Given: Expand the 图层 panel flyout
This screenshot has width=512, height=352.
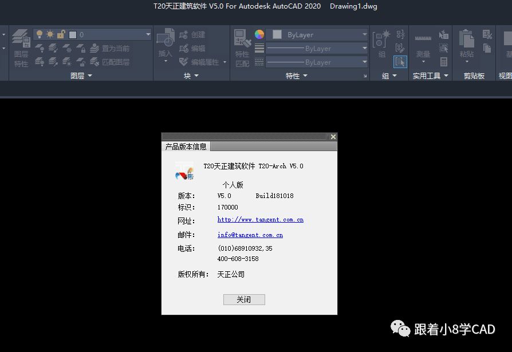Looking at the screenshot, I should (81, 76).
